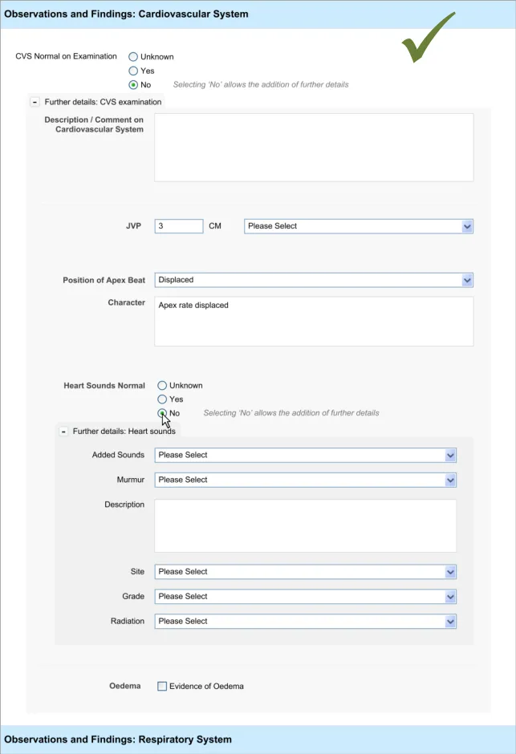Click the green checkmark icon
Viewport: 516px width, 754px height.
(x=427, y=40)
